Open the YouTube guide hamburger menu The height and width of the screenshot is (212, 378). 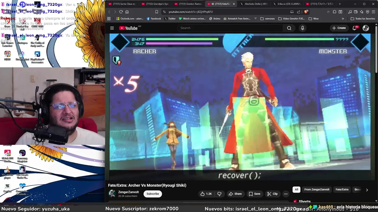click(x=112, y=28)
